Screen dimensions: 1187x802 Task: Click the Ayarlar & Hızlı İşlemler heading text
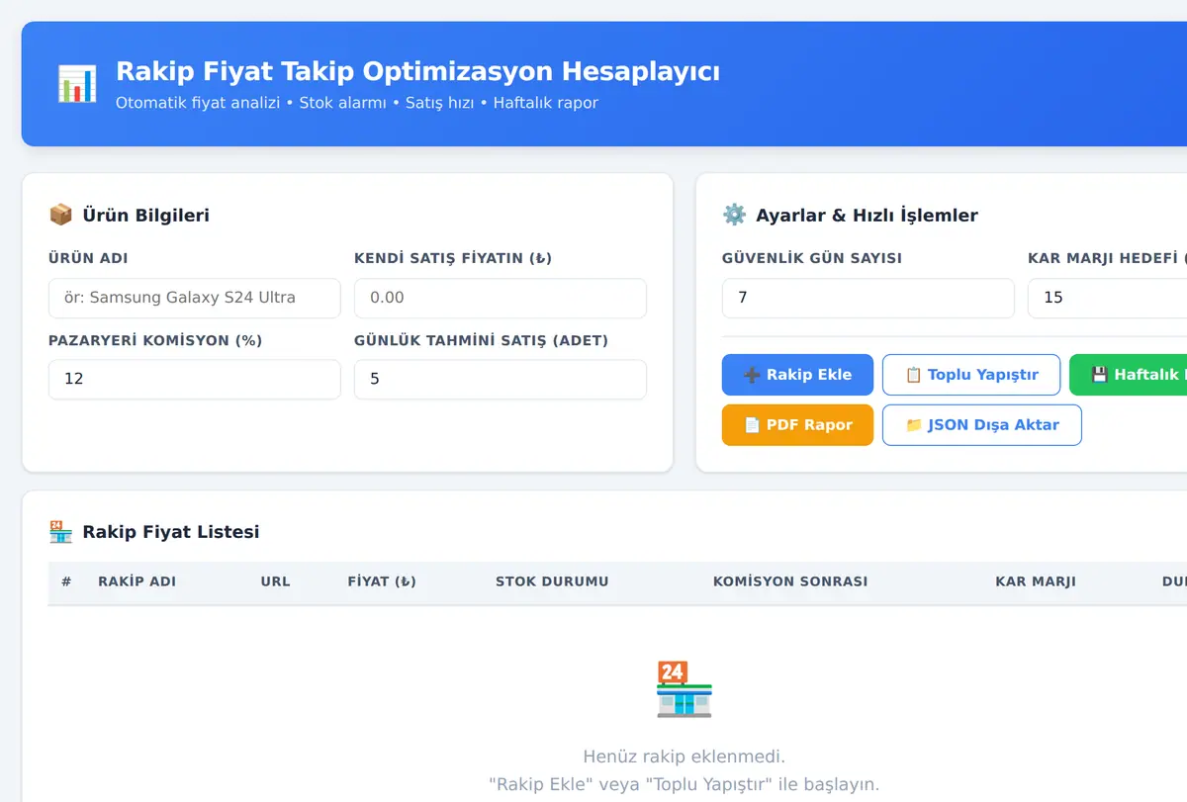[x=867, y=216]
